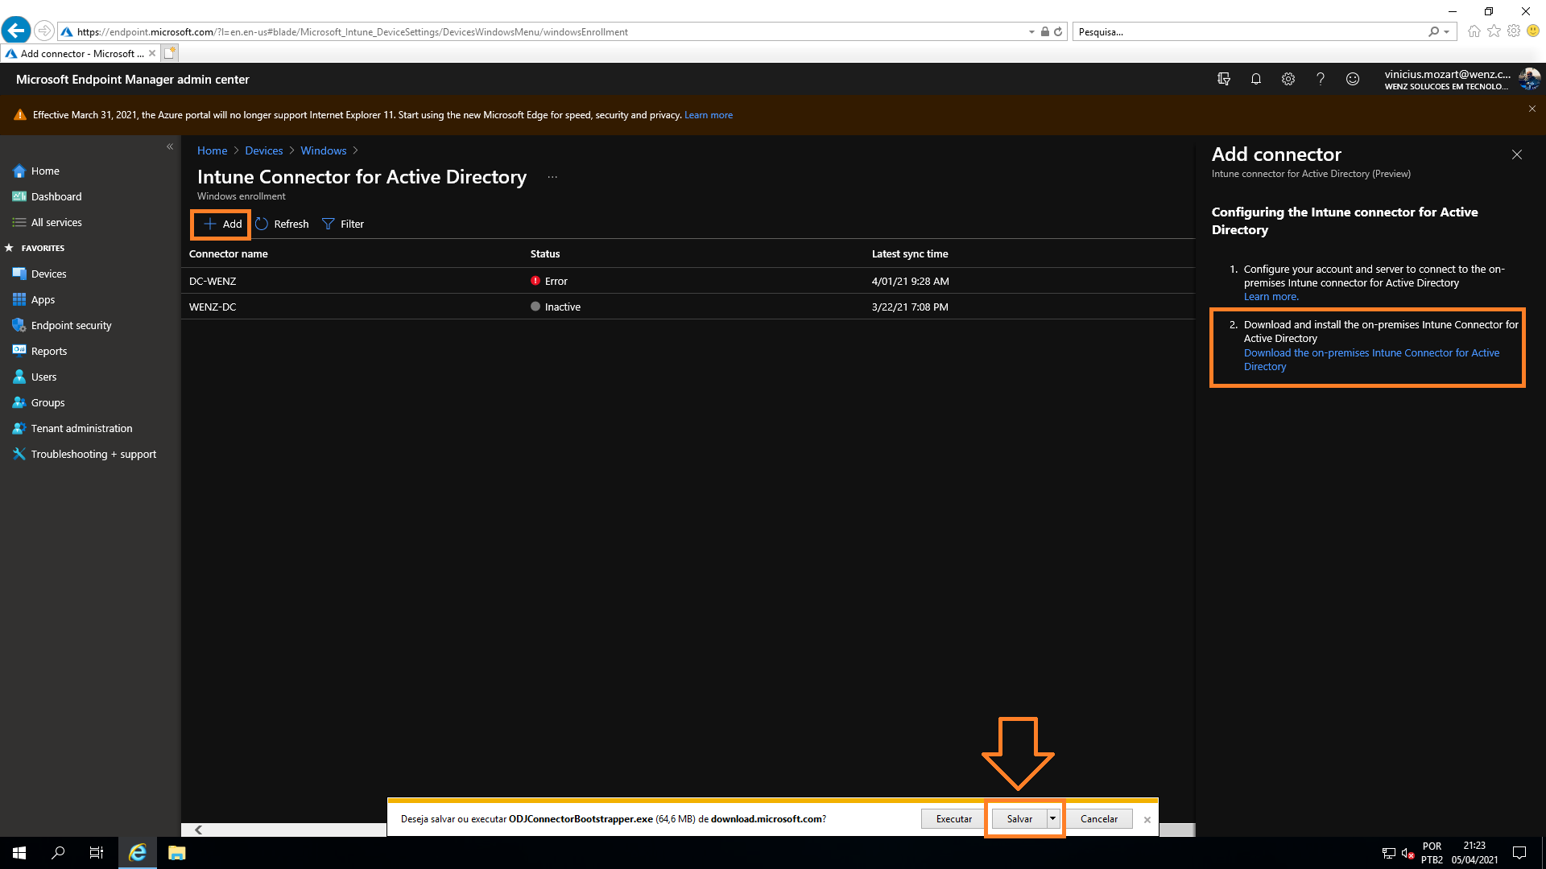
Task: Open the notifications bell icon
Action: click(1255, 79)
